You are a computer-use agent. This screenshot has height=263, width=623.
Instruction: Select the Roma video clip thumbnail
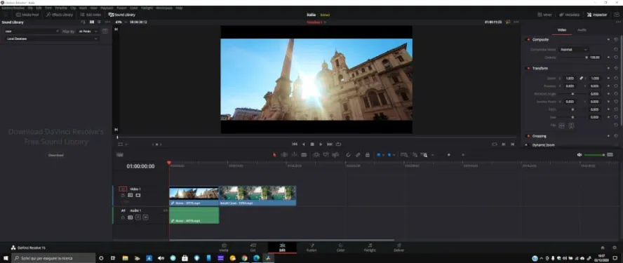pyautogui.click(x=194, y=194)
